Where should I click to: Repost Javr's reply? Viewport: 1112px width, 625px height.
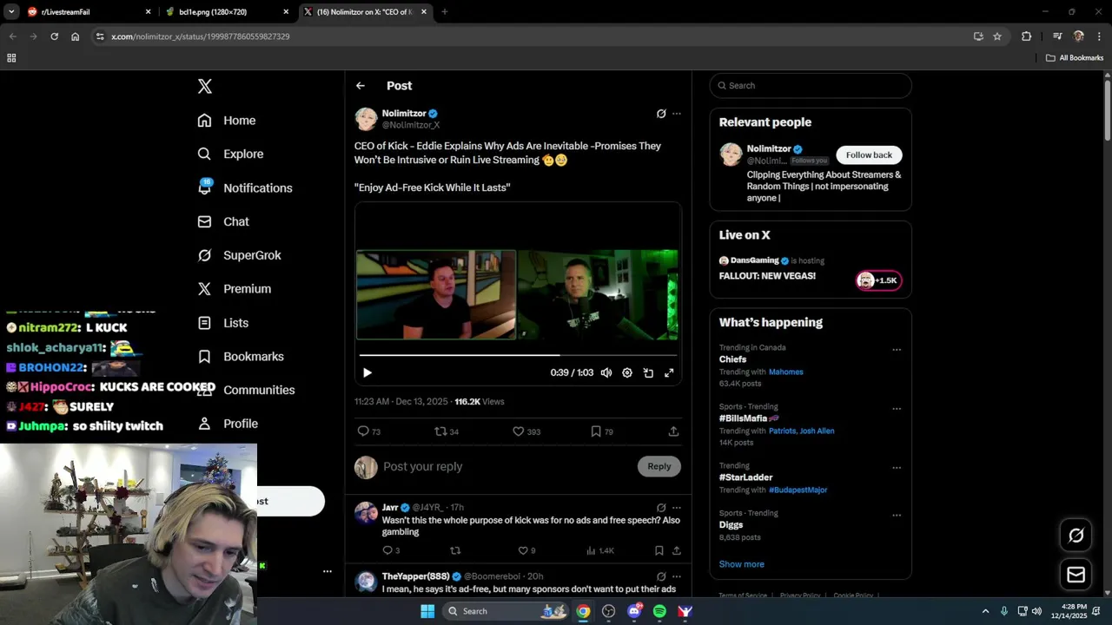tap(455, 550)
